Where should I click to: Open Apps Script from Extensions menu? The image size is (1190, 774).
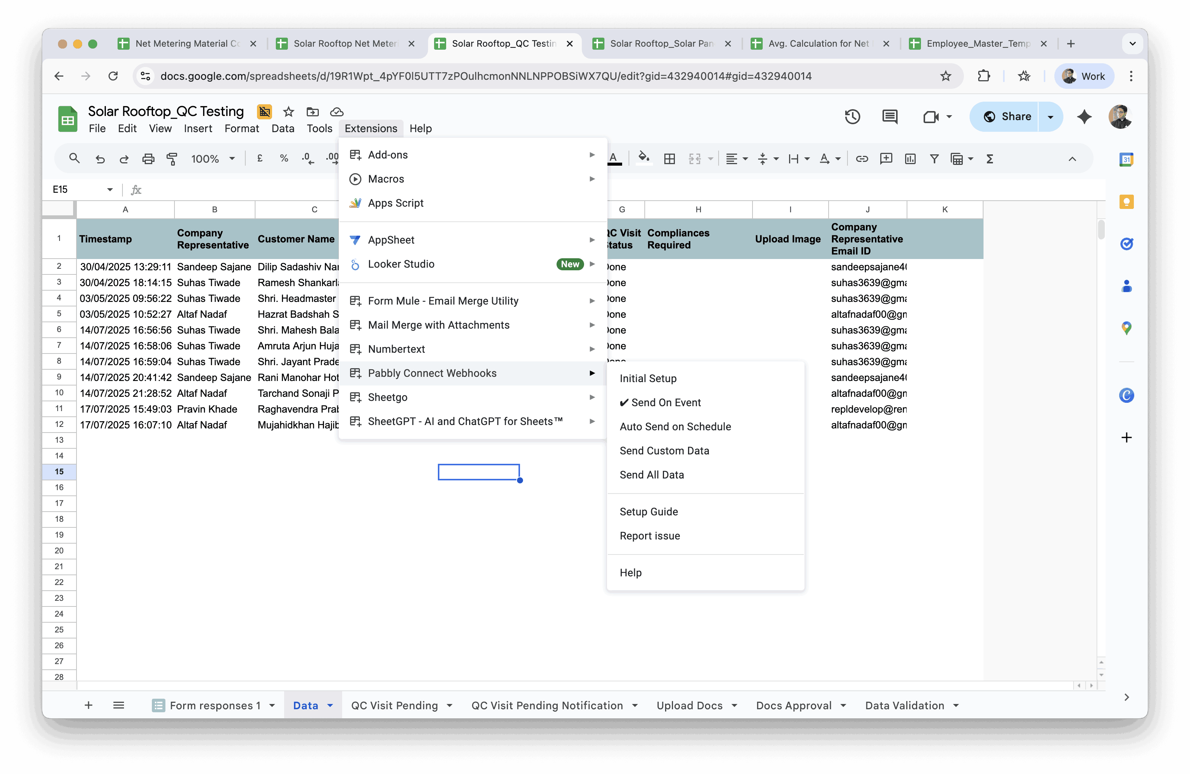[473, 203]
